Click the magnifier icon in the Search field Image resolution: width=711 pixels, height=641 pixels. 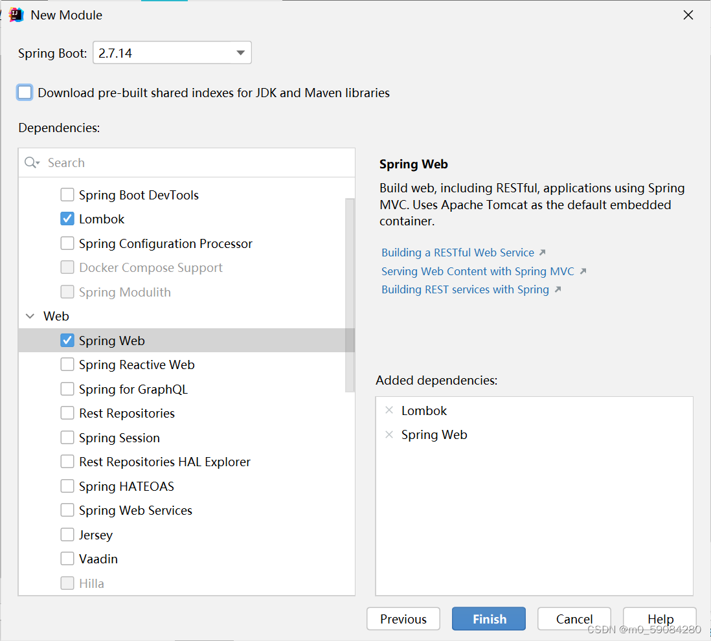coord(28,163)
